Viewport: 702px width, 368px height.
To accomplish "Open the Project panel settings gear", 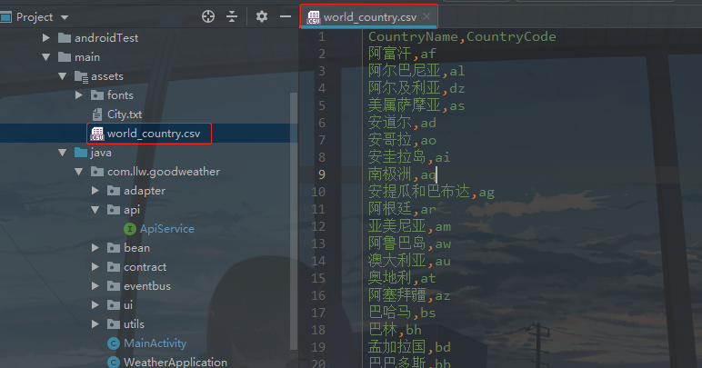I will 262,17.
